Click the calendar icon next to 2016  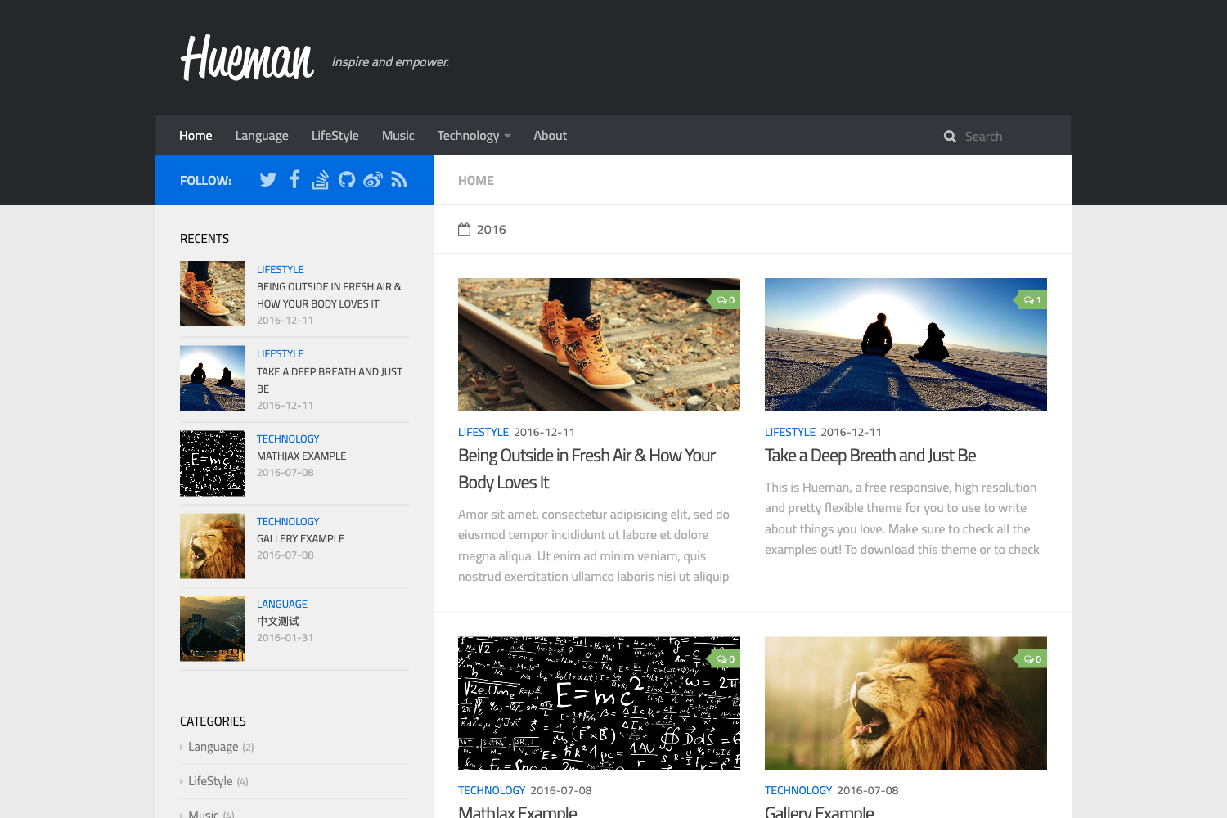pos(465,228)
